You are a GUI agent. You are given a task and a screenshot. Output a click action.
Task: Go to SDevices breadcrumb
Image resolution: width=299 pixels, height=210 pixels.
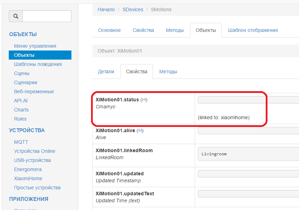[x=133, y=9]
